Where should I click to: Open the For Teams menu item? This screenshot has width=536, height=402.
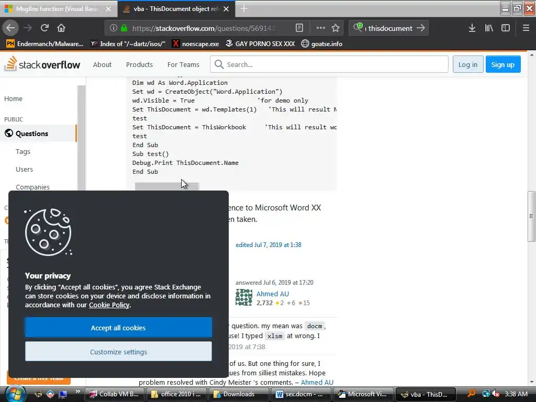[183, 64]
